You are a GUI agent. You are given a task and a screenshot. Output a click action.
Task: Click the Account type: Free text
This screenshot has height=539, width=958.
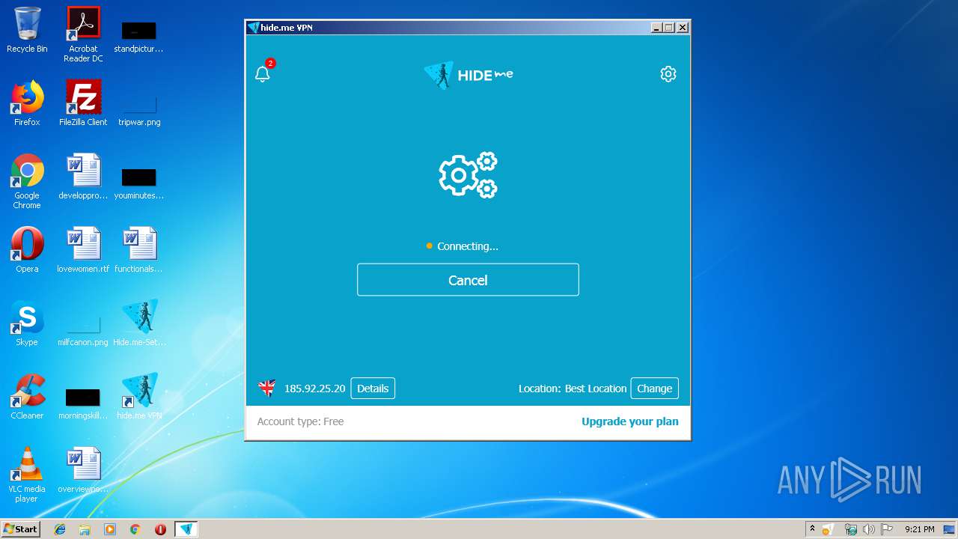pyautogui.click(x=300, y=421)
